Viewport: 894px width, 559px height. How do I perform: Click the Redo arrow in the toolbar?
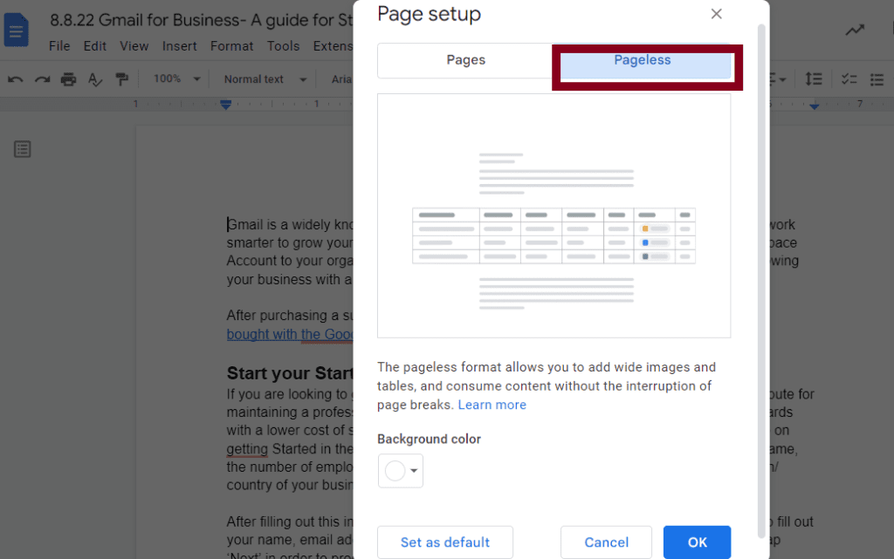point(41,79)
